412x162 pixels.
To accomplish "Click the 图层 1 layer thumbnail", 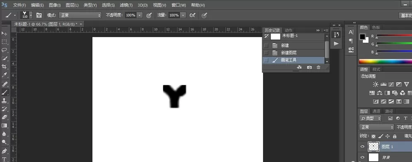I will tap(373, 147).
